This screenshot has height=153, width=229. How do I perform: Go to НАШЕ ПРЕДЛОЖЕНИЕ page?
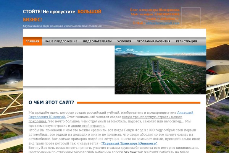click(x=61, y=41)
